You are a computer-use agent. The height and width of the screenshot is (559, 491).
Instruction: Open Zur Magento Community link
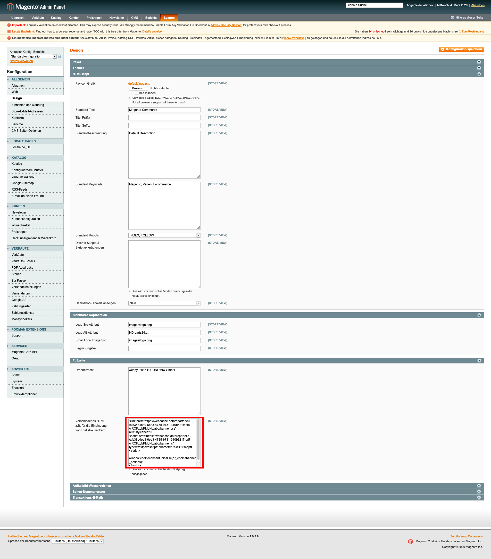[x=467, y=536]
